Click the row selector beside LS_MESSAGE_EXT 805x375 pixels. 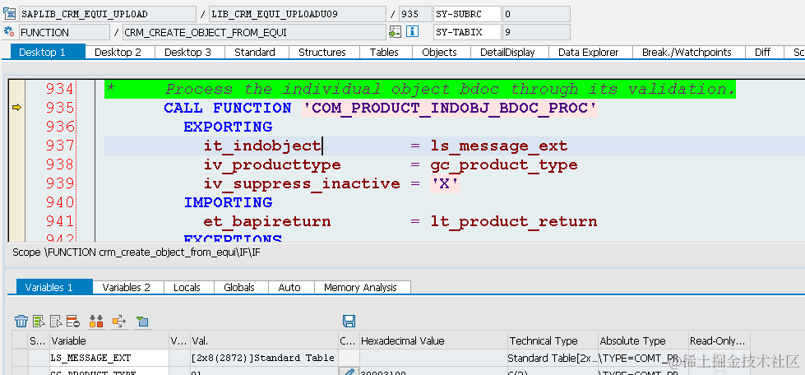[x=21, y=358]
